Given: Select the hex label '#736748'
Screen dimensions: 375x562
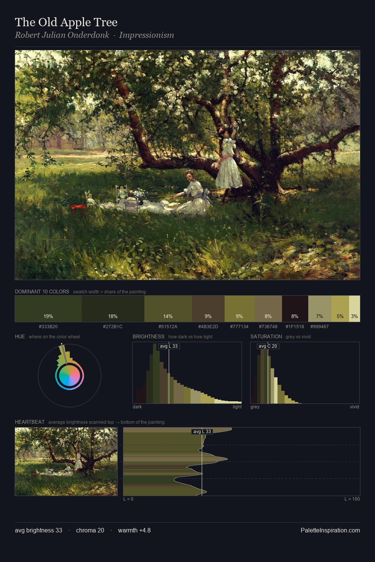Looking at the screenshot, I should click(x=268, y=327).
